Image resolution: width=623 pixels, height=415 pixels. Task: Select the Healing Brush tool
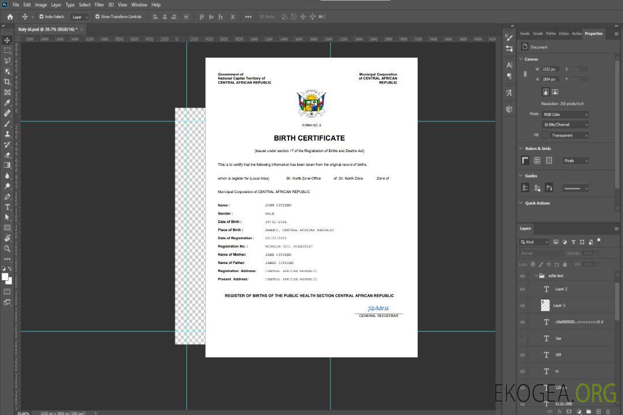coord(7,113)
